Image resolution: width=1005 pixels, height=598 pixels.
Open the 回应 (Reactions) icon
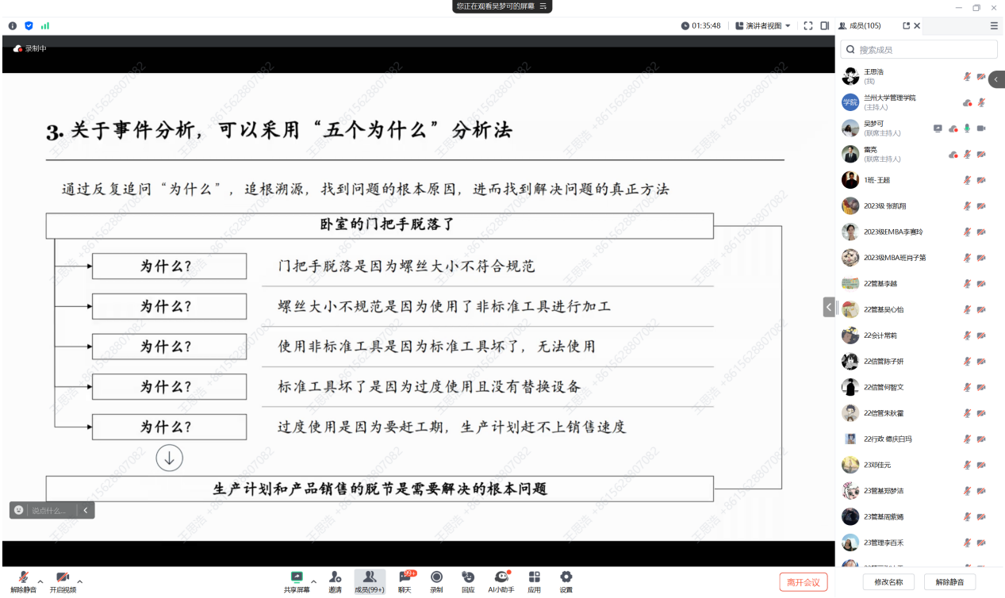pos(468,581)
